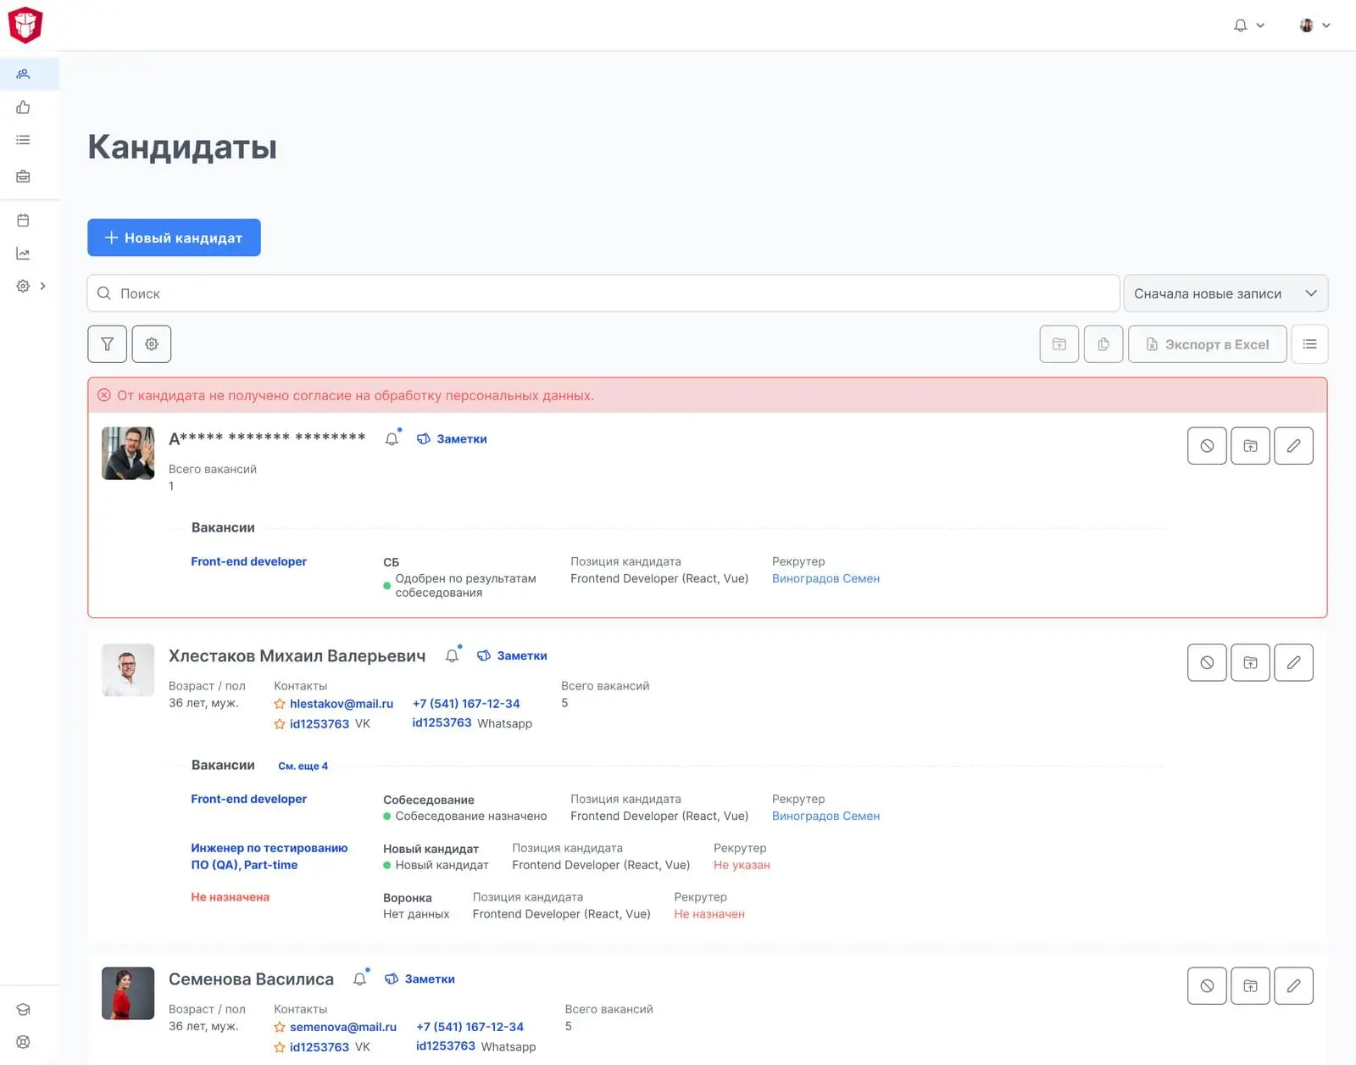Viewport: 1356px width, 1065px height.
Task: Open the briefcase vacancies icon in sidebar
Action: 23,176
